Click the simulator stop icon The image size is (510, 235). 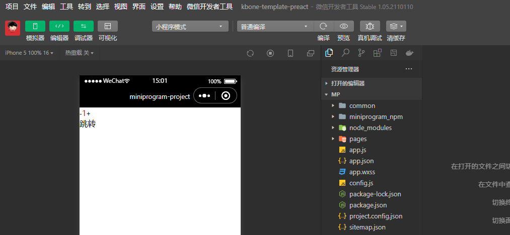coord(270,53)
